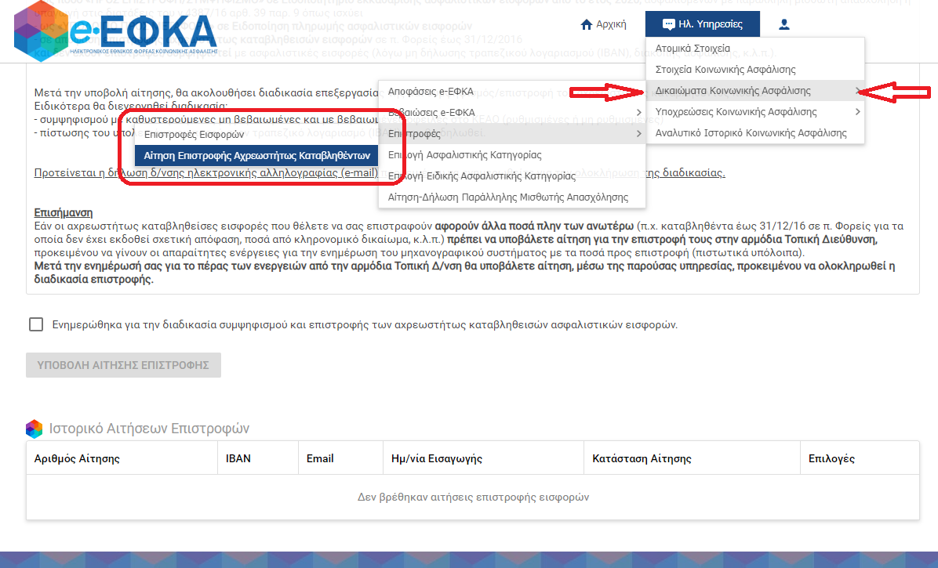Check the Ενημερώθηκα confirmation checkbox
Screen dimensions: 938x568
point(36,324)
